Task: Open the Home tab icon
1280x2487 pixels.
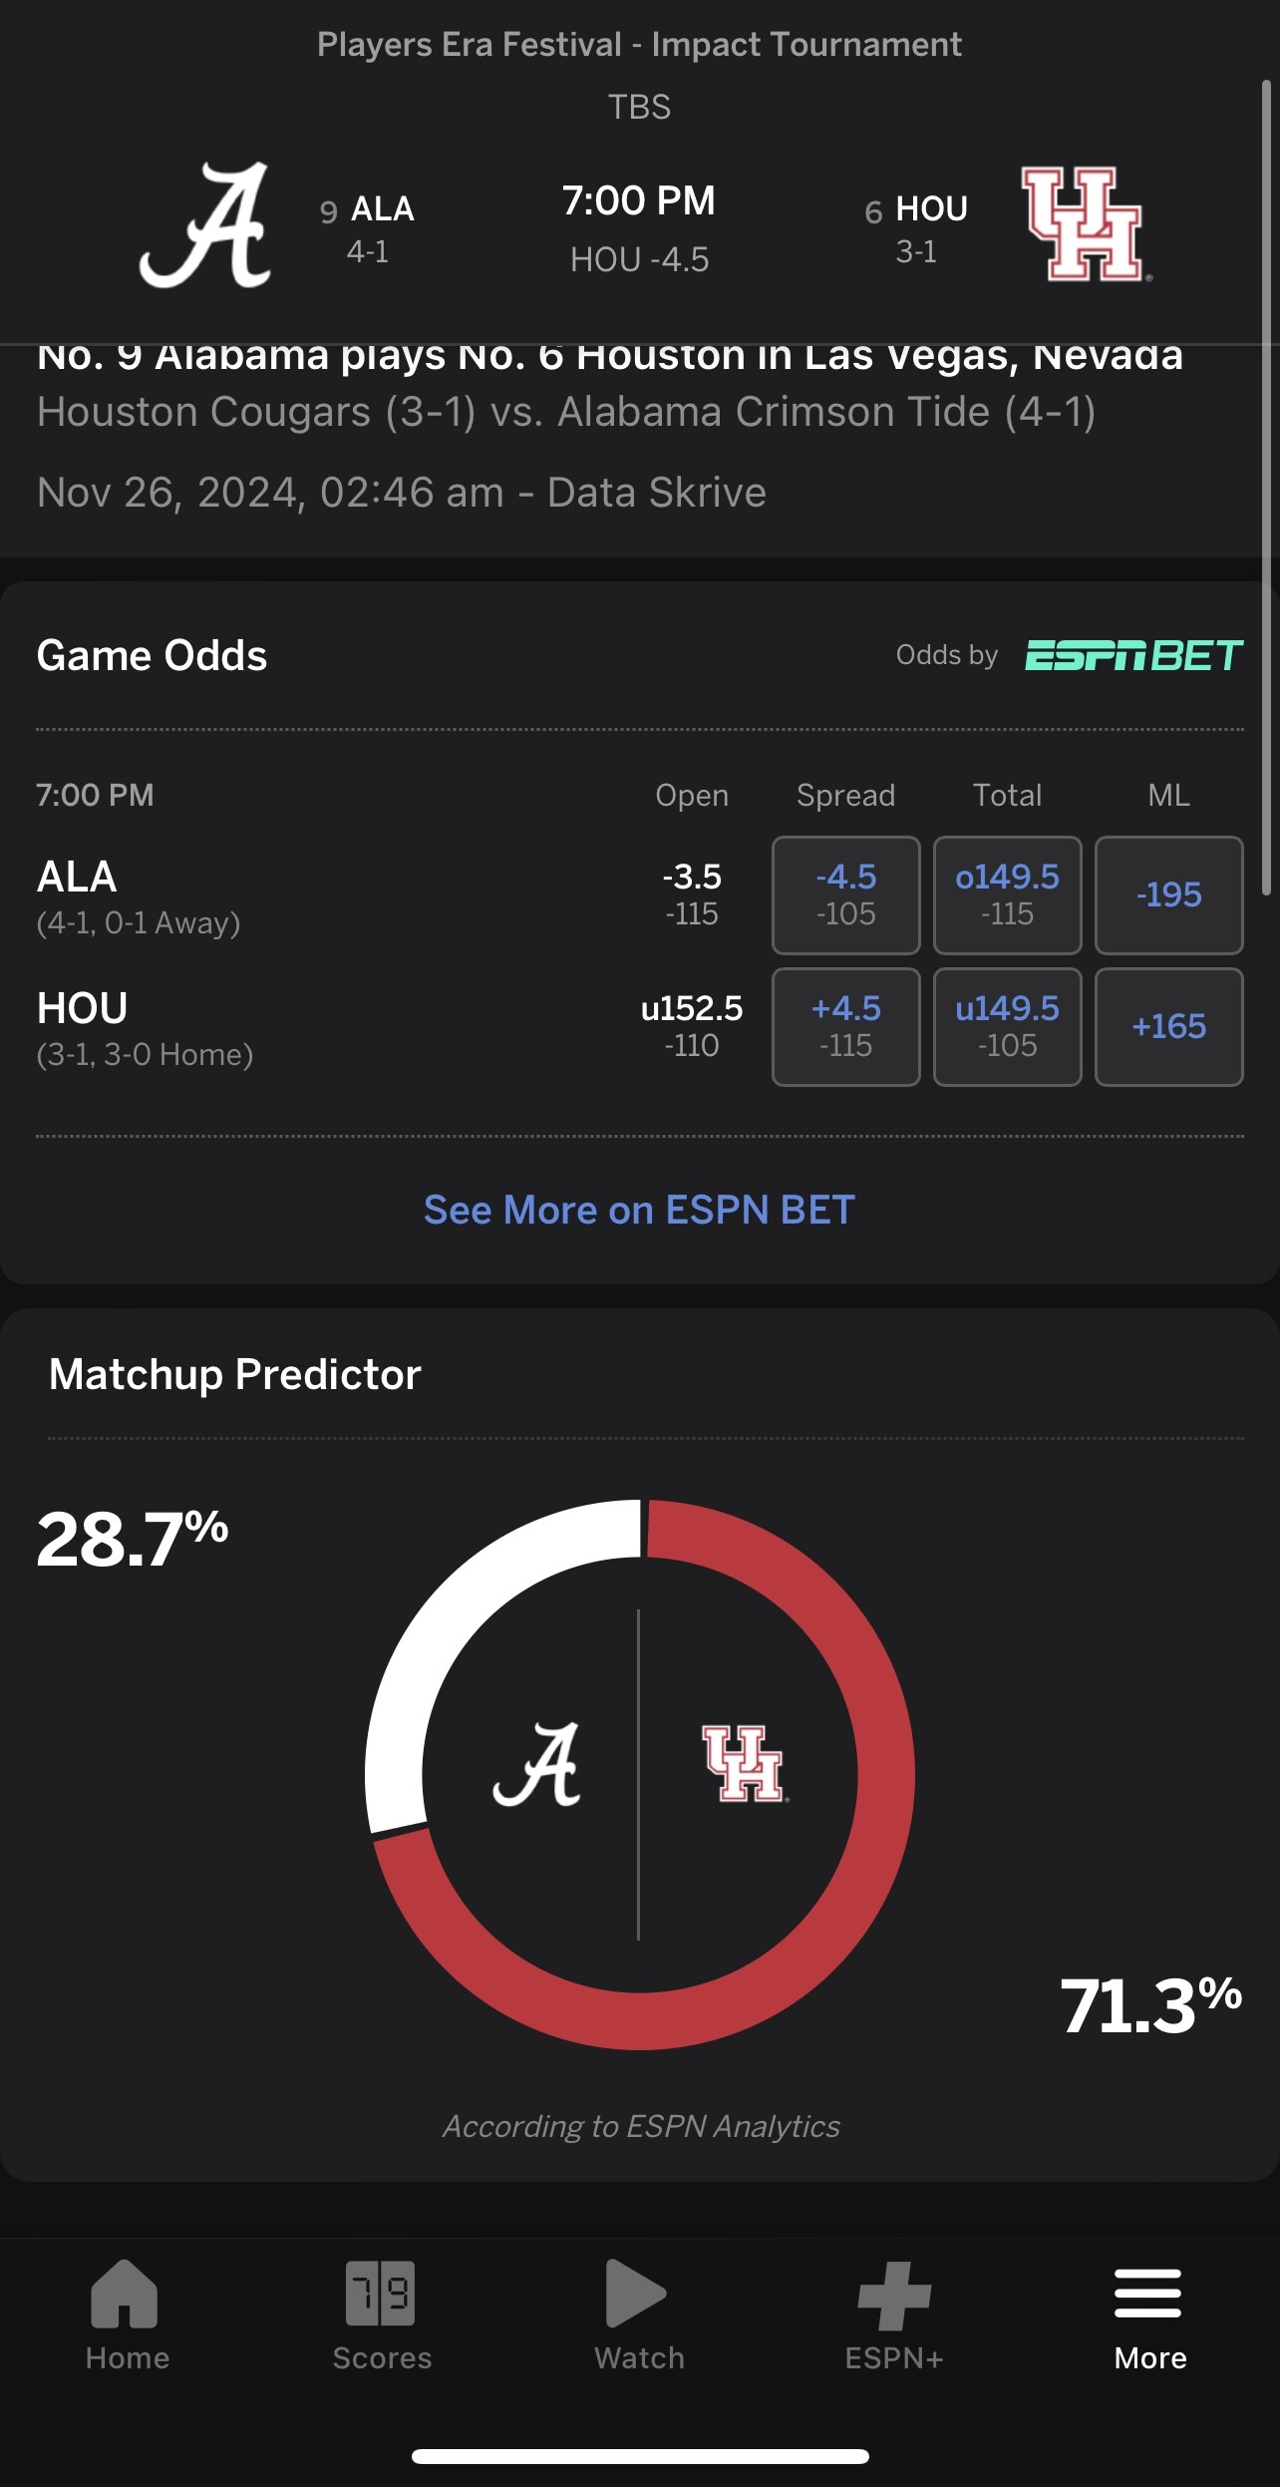Action: pos(125,2293)
